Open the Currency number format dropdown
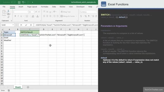The height and width of the screenshot is (92, 164). (x=96, y=12)
